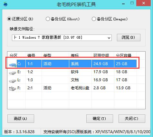Select the 老毛桃U盘 volume label cell
This screenshot has width=153, height=137.
point(80,88)
